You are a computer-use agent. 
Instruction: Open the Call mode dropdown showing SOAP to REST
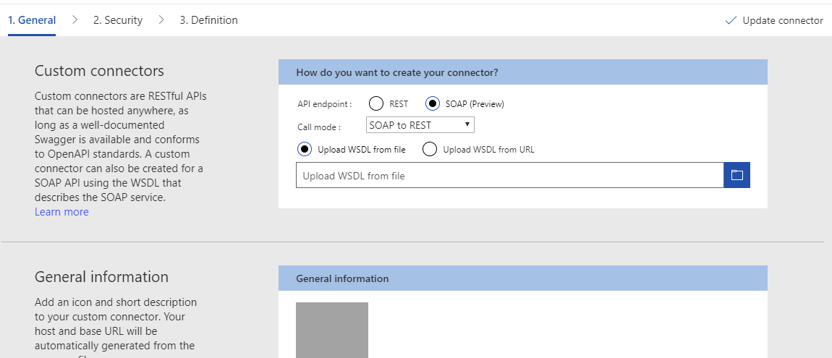coord(420,125)
